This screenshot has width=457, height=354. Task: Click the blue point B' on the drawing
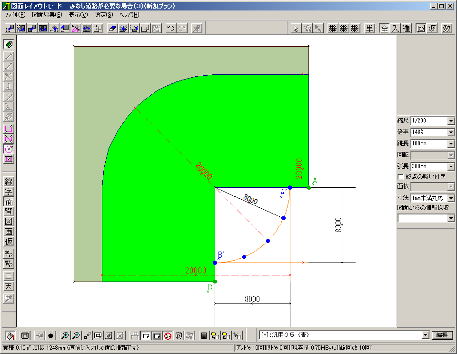click(215, 263)
